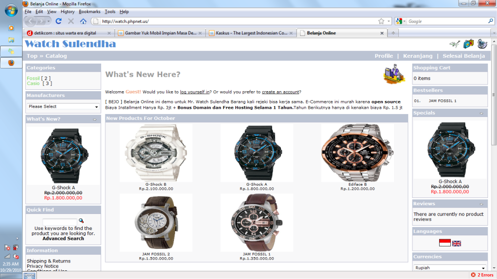Click the create an account link

pyautogui.click(x=280, y=92)
